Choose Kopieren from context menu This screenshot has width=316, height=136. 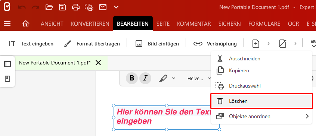[261, 71]
